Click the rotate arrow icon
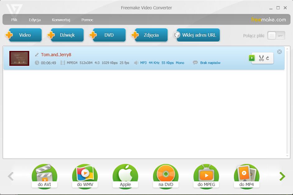Viewport: 293px width, 195px height. [x=267, y=58]
